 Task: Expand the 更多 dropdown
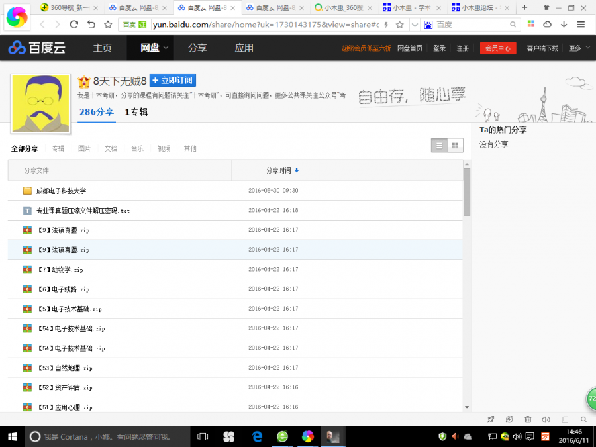[579, 48]
